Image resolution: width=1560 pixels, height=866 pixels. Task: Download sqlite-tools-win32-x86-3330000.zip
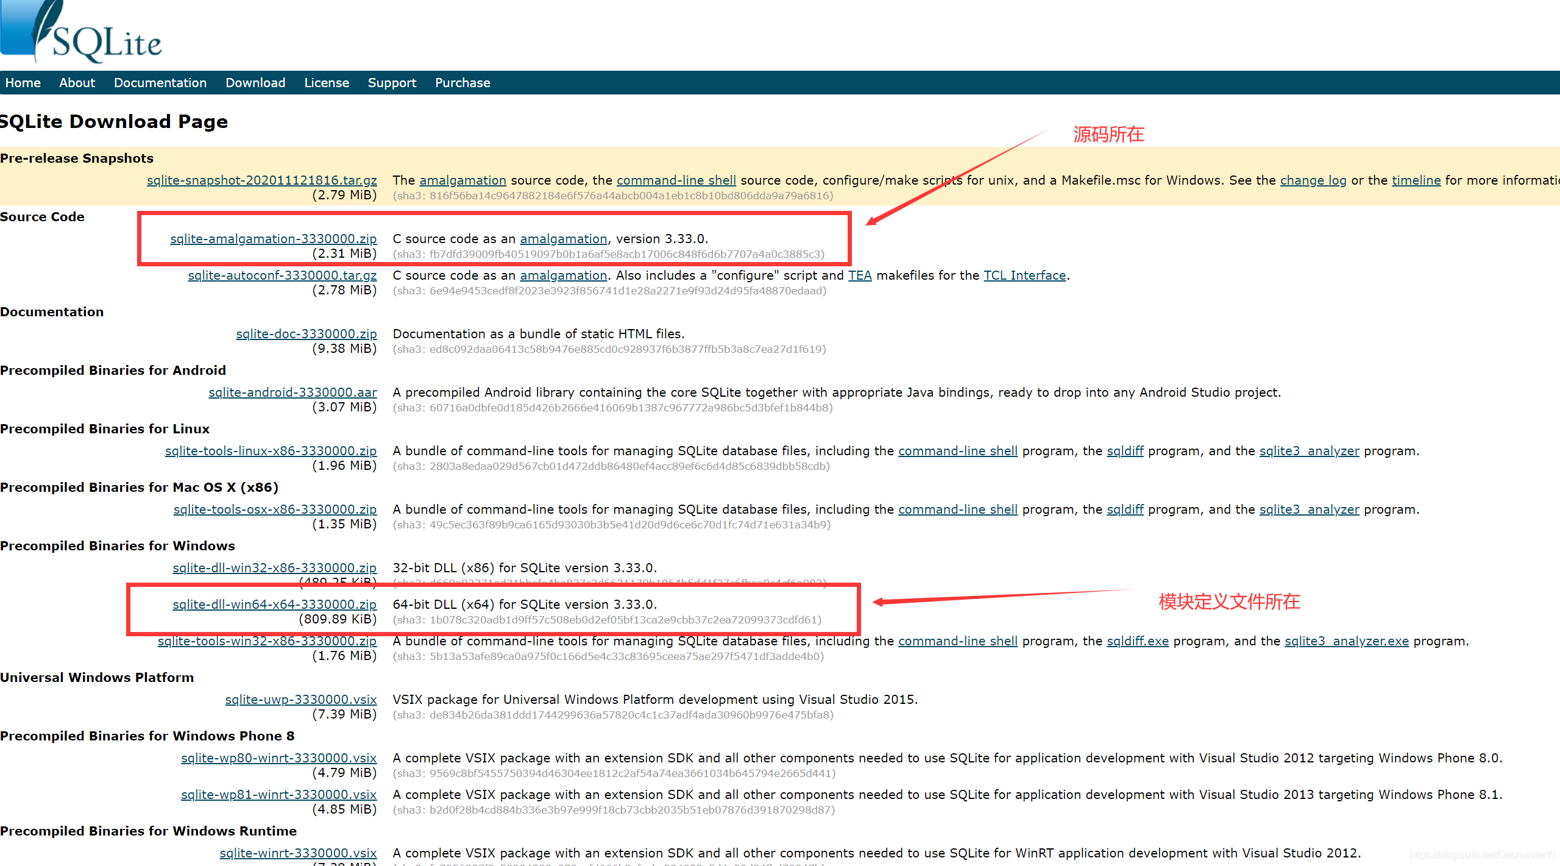(268, 641)
